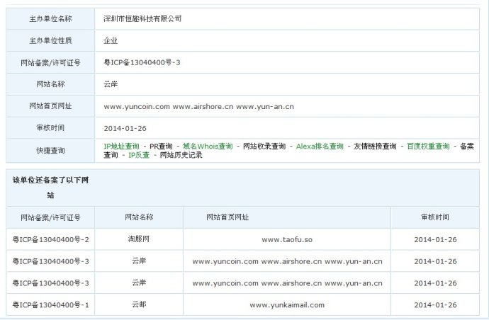Select the 粤ICP备13040400号-2 table cell

(x=50, y=239)
